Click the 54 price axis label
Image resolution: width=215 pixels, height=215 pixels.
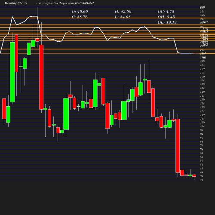(x=202, y=165)
